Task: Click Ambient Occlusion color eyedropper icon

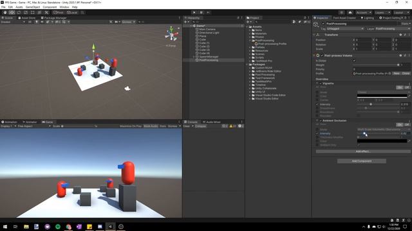Action: tap(409, 141)
